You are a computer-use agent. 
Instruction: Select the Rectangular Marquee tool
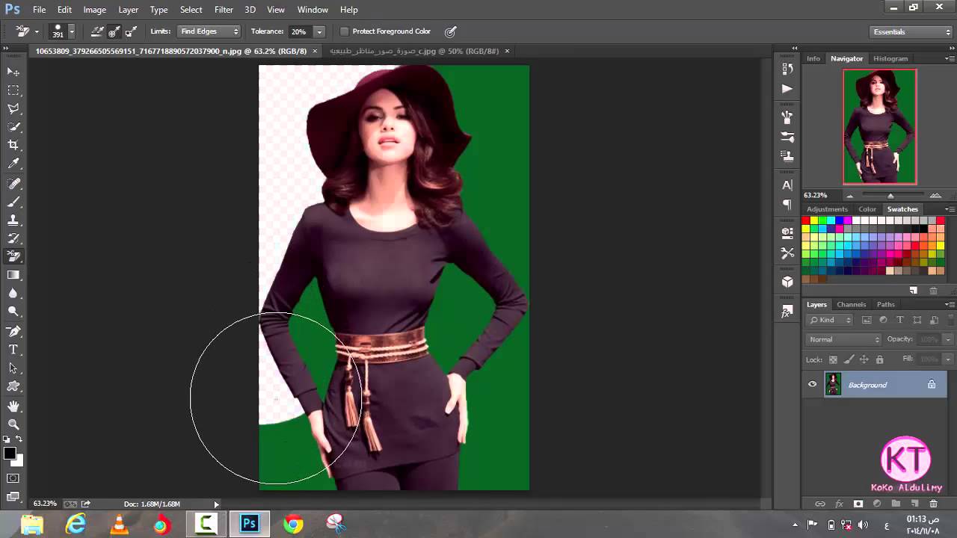[x=13, y=90]
